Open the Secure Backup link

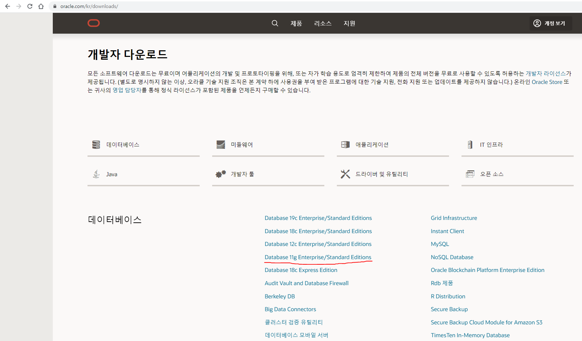449,309
